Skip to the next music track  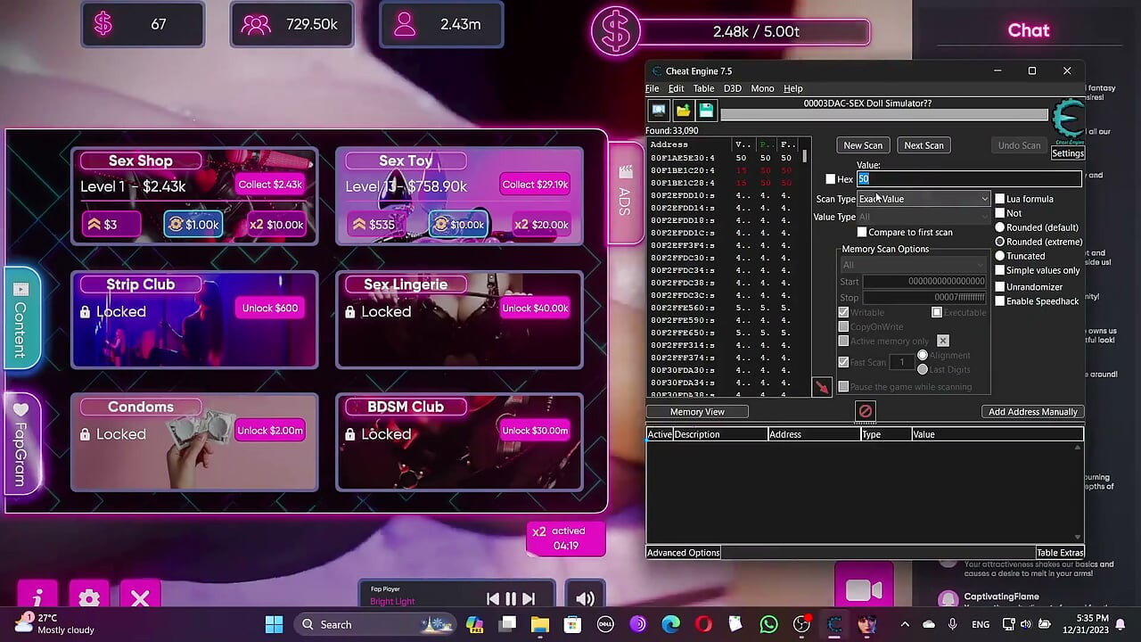pos(529,599)
